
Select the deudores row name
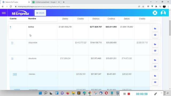coord(32,58)
